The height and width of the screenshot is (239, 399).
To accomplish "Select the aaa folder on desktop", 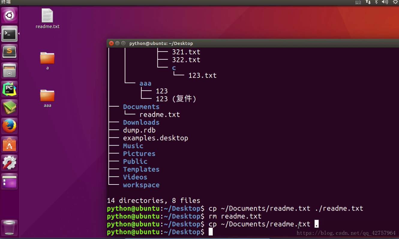I will (47, 98).
